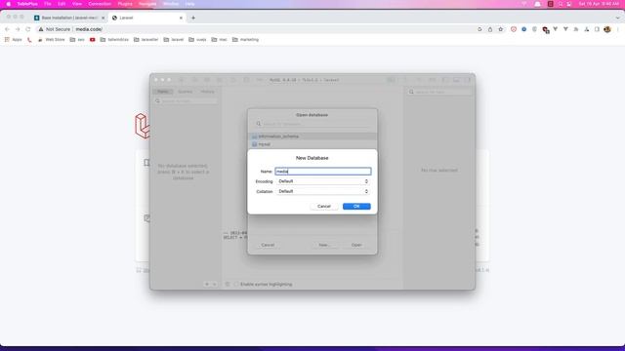Click the TablePlus right panel search field
This screenshot has height=351, width=625.
(x=439, y=92)
